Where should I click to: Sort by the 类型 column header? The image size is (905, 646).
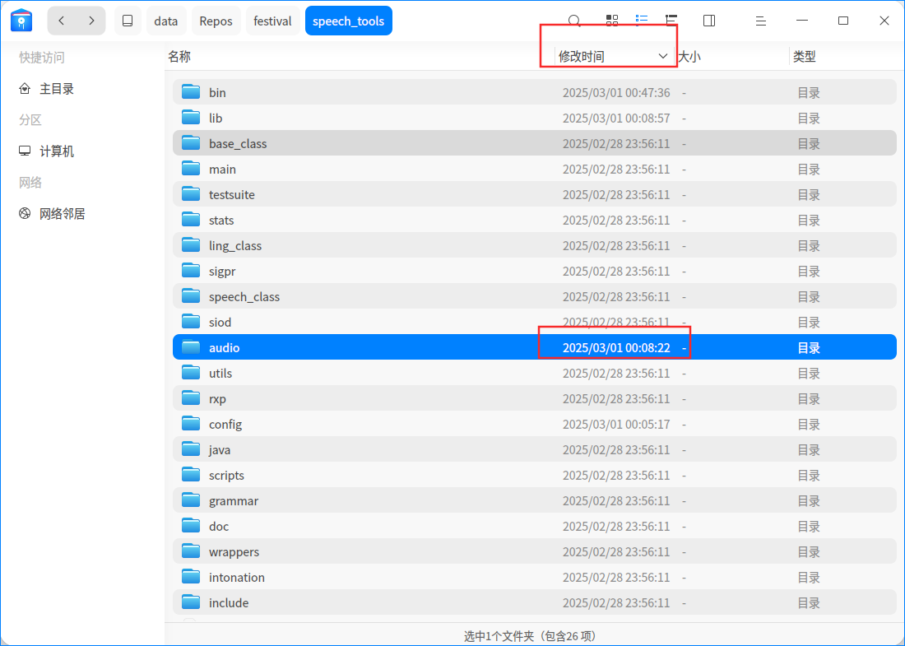(804, 57)
